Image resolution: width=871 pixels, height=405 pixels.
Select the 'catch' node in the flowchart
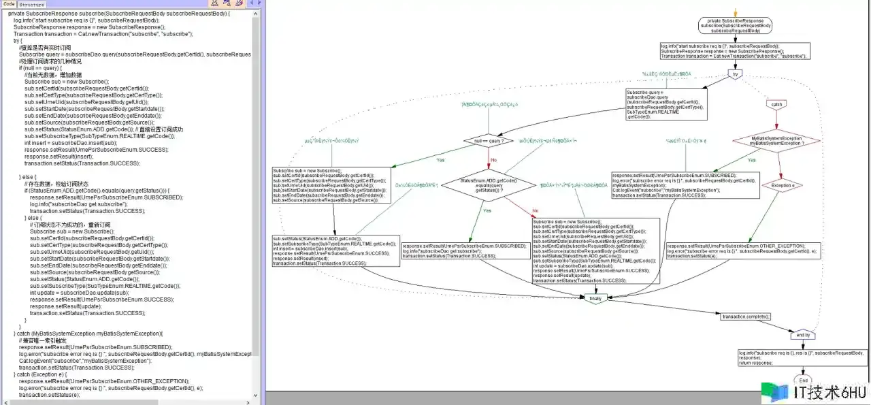click(x=776, y=105)
